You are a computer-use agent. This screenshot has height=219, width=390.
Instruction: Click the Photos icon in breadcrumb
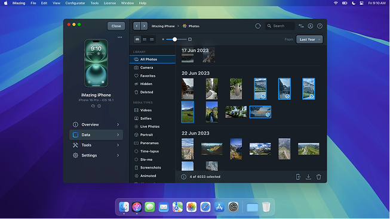[x=185, y=26]
